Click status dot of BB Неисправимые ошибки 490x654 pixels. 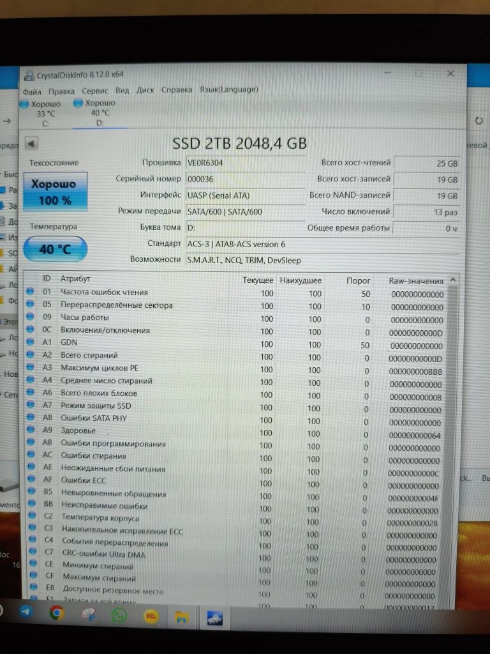pyautogui.click(x=32, y=503)
